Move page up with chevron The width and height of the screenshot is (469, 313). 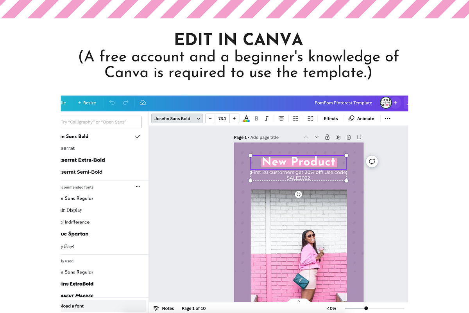(306, 137)
